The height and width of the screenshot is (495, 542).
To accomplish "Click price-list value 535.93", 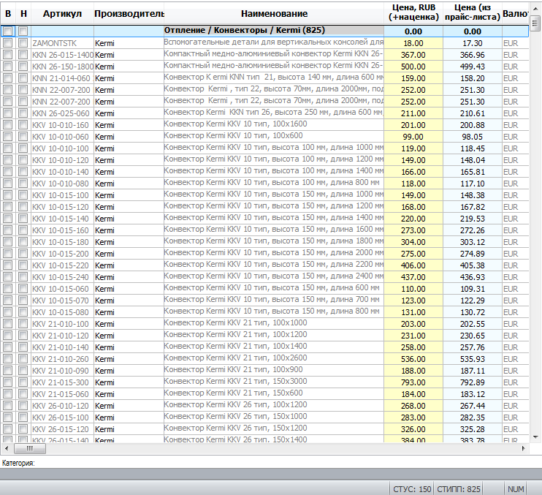I will (x=473, y=359).
